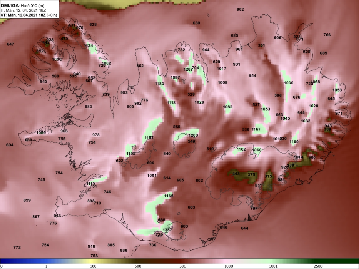The image size is (359, 269).
Task: Click the map value '954'
Action: coord(252,76)
